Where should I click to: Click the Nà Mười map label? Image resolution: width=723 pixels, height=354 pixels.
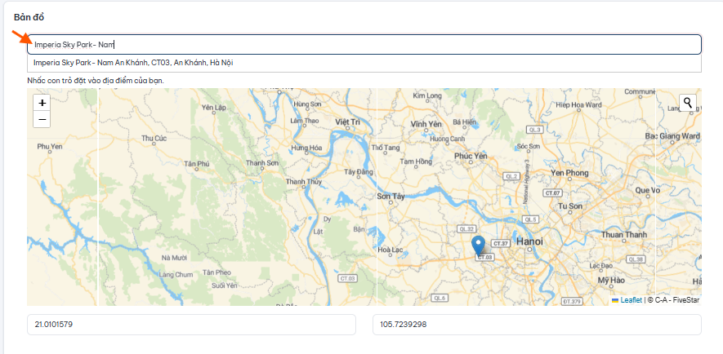[174, 258]
